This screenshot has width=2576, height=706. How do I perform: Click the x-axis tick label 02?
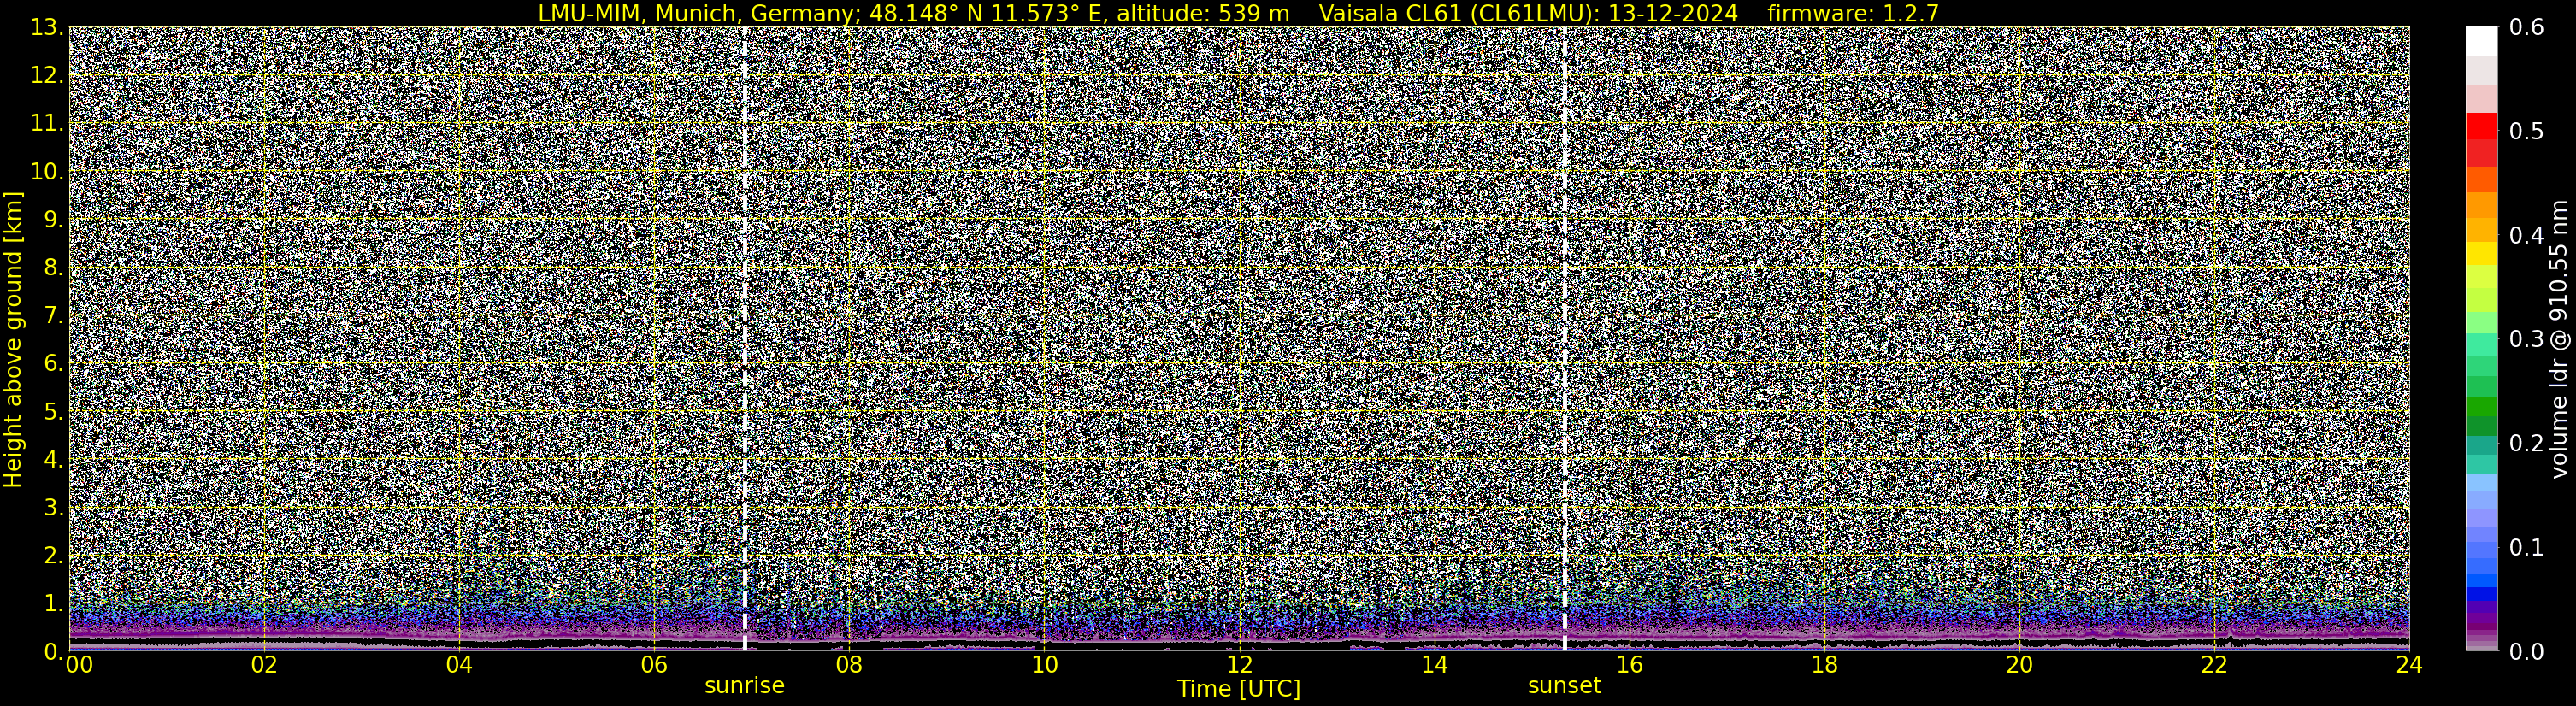pyautogui.click(x=264, y=665)
